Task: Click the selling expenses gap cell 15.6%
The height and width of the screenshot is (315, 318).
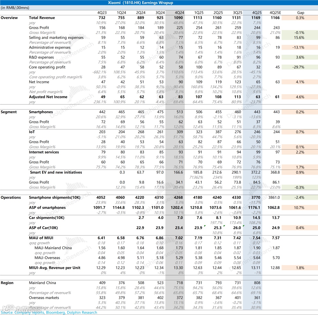Action: point(300,37)
